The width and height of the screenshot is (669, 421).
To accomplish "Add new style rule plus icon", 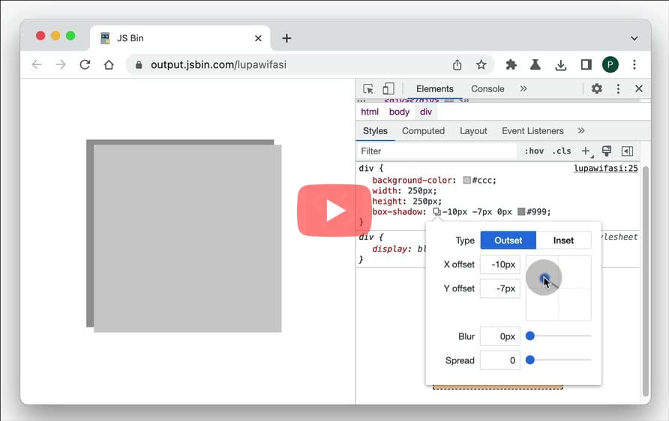I will click(x=586, y=151).
